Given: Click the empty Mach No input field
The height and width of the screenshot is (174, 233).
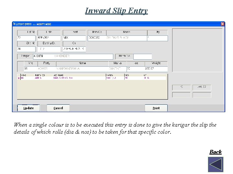Looking at the screenshot, I should pyautogui.click(x=143, y=56).
